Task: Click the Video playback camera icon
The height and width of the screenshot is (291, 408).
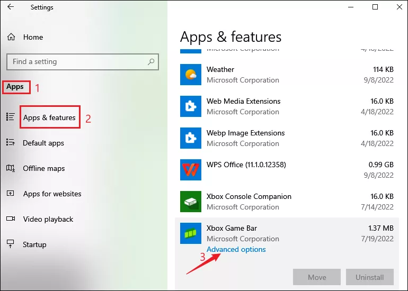Action: pos(11,219)
